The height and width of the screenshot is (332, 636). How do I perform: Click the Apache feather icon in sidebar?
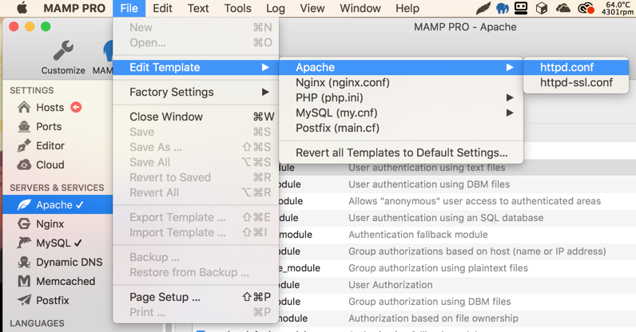click(24, 205)
